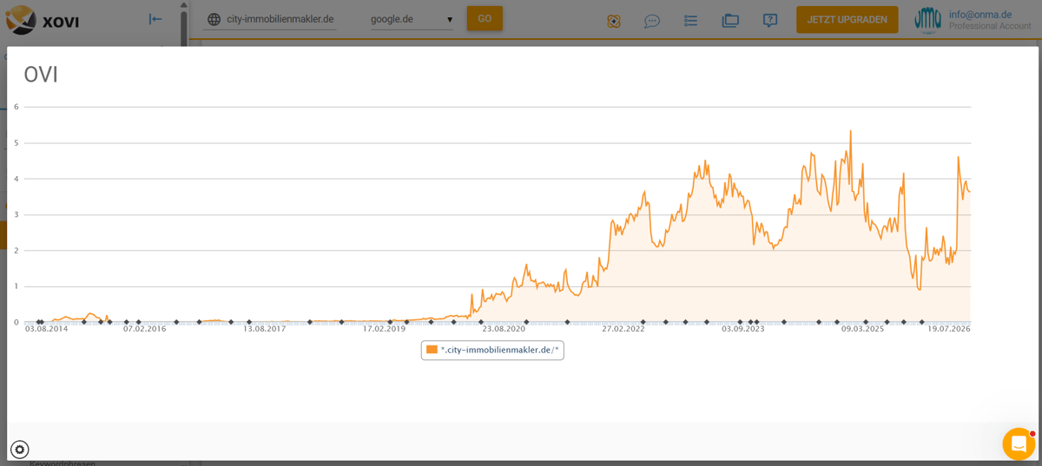Image resolution: width=1042 pixels, height=466 pixels.
Task: Open the task list icon
Action: (x=691, y=20)
